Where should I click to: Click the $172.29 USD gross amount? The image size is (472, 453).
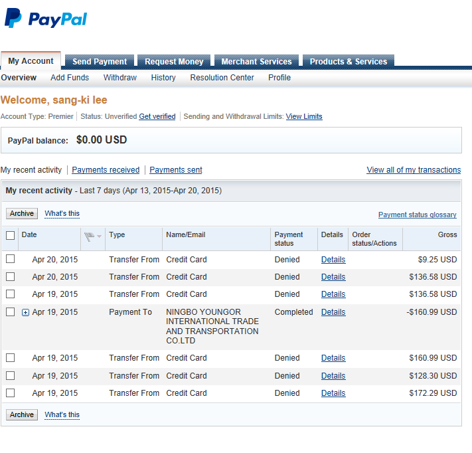coord(433,393)
